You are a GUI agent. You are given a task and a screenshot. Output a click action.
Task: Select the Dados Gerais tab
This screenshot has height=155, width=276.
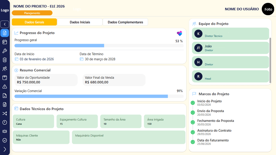[34, 22]
